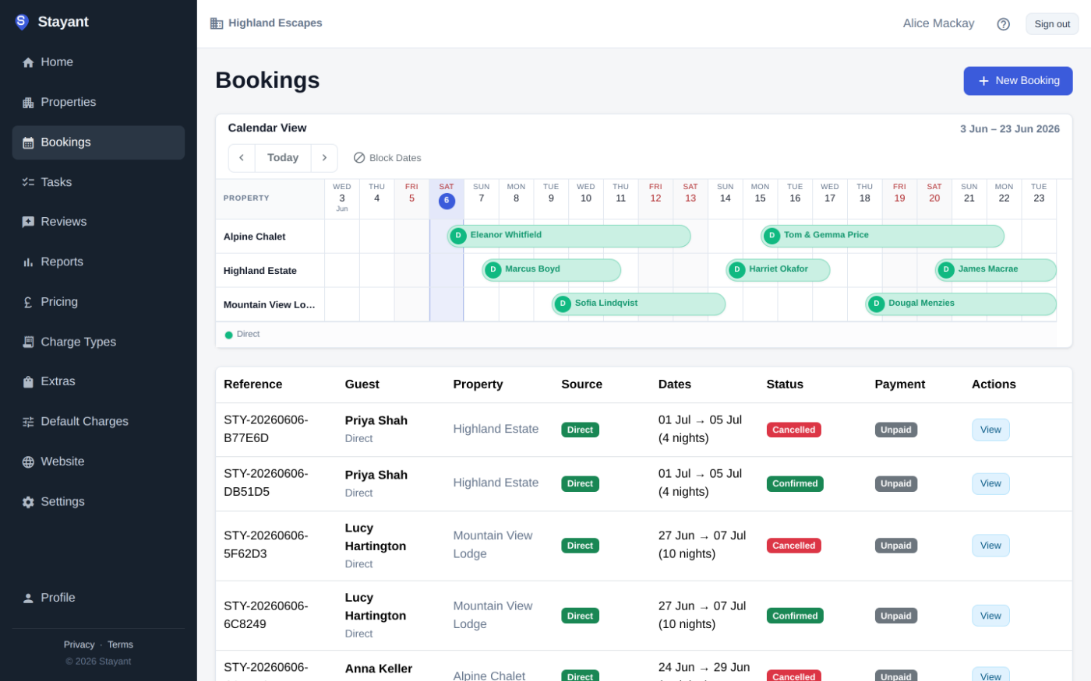
Task: Click the Direct legend entry
Action: point(242,335)
